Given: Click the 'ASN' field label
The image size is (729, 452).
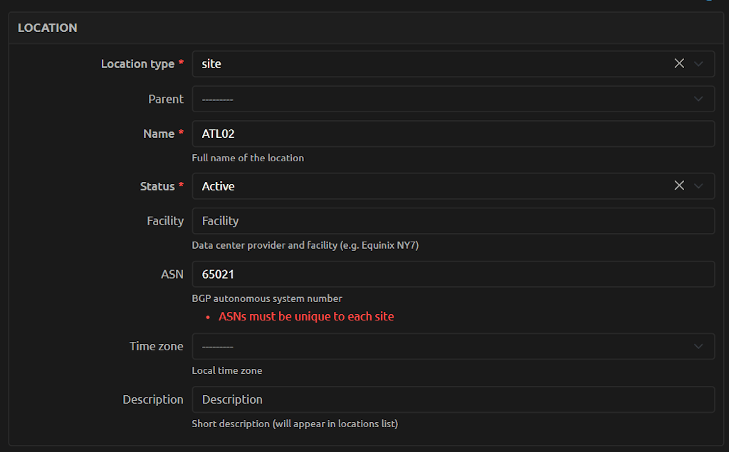Looking at the screenshot, I should click(x=172, y=274).
